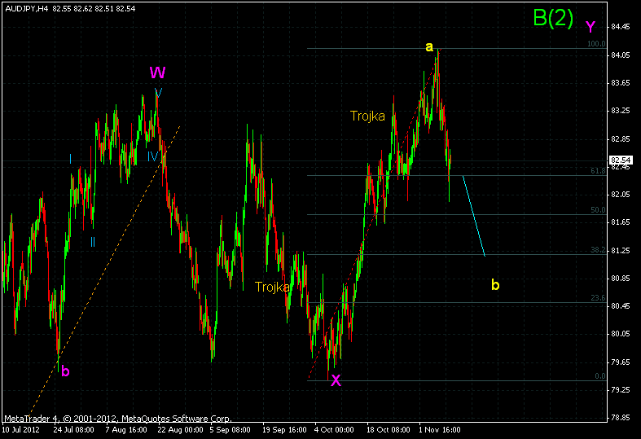Click the 83.65 price axis value
Viewport: 641px width, 439px height.
[x=621, y=83]
